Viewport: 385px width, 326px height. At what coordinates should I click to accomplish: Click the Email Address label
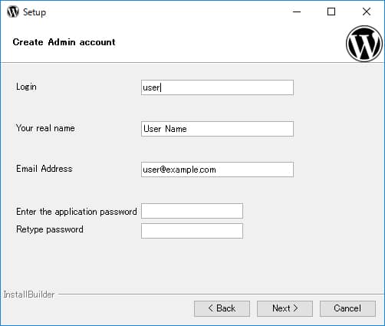click(44, 169)
